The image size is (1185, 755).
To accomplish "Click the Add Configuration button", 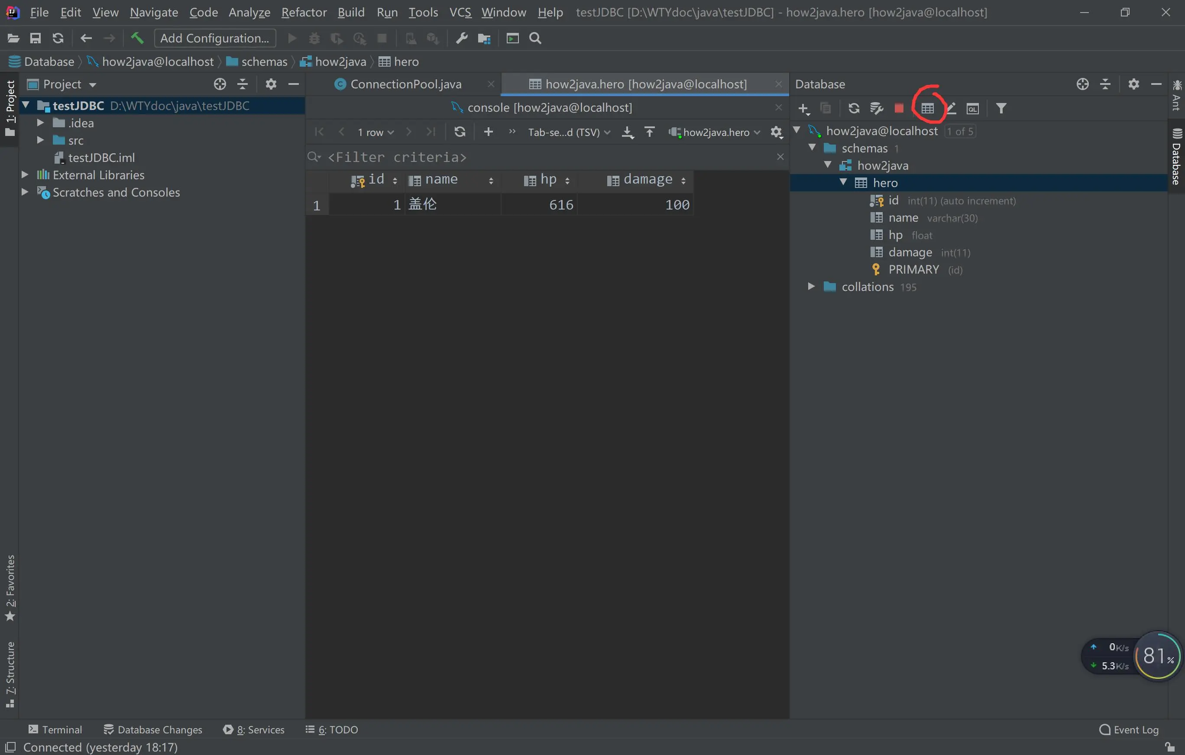I will click(x=215, y=38).
